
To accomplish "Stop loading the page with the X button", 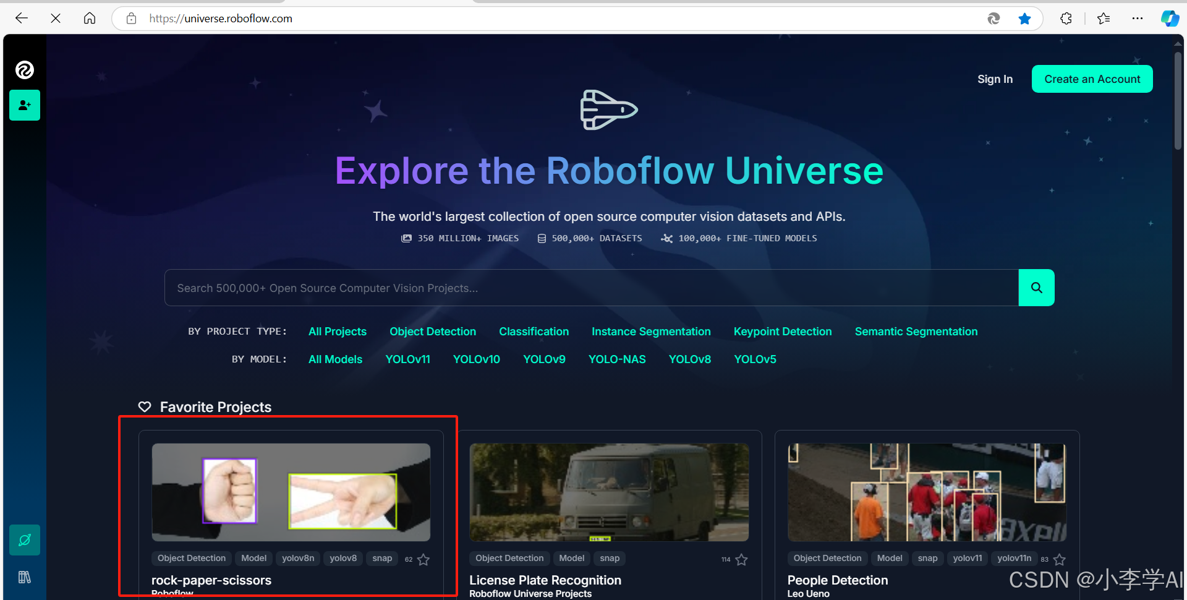I will pos(56,19).
